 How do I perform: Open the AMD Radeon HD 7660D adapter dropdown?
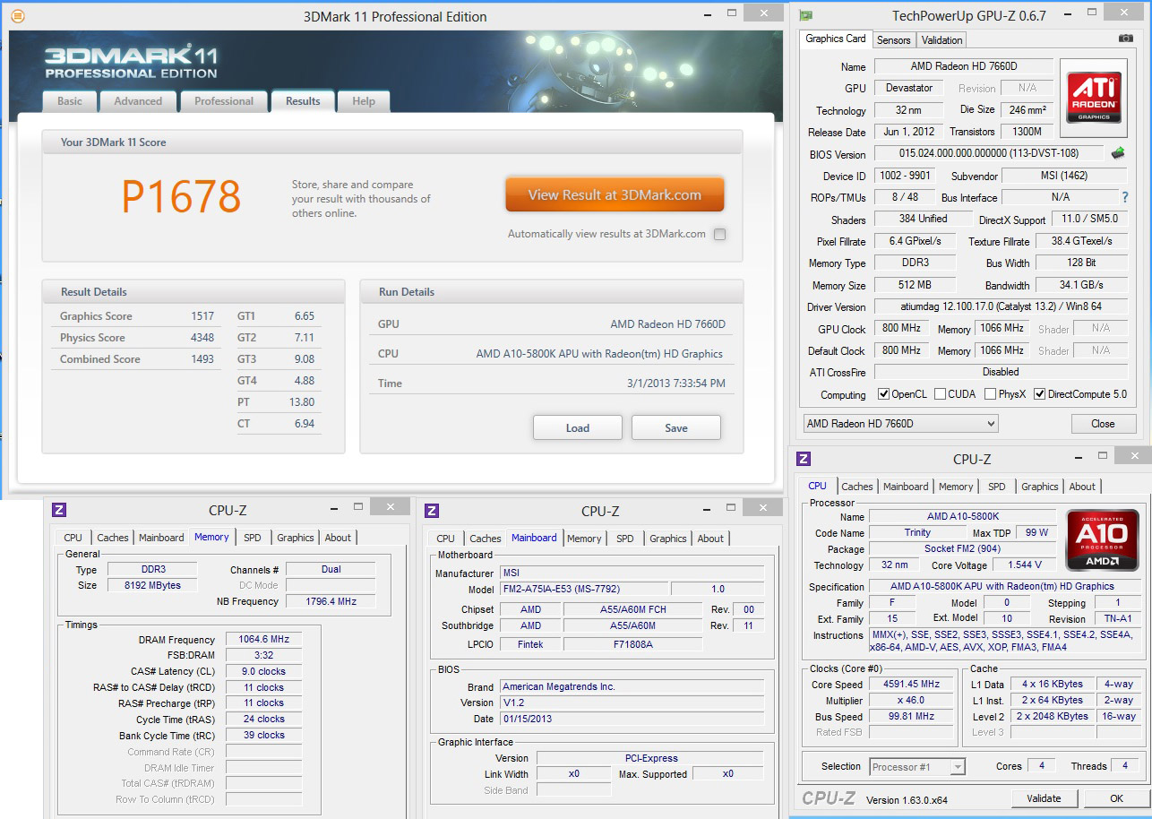(899, 423)
